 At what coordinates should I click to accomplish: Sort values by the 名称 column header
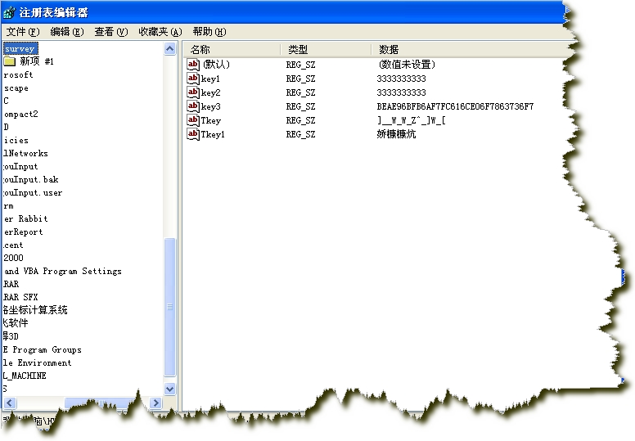[232, 49]
